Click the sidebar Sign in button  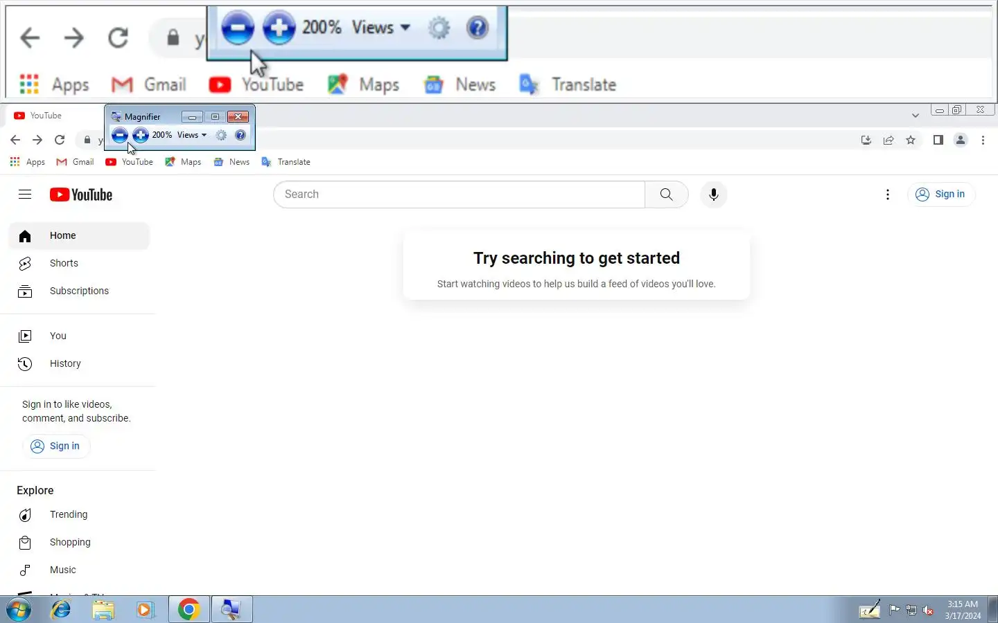coord(56,446)
